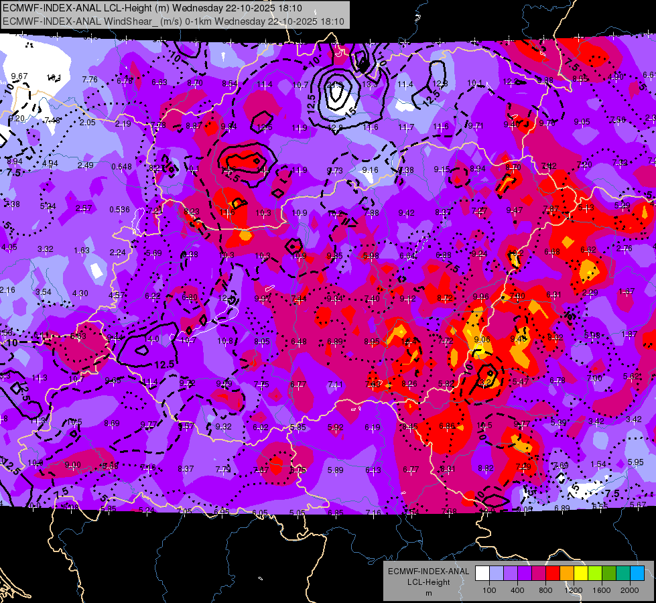The image size is (656, 603).
Task: Click the pale lavender-blue legend swatch
Action: click(497, 574)
